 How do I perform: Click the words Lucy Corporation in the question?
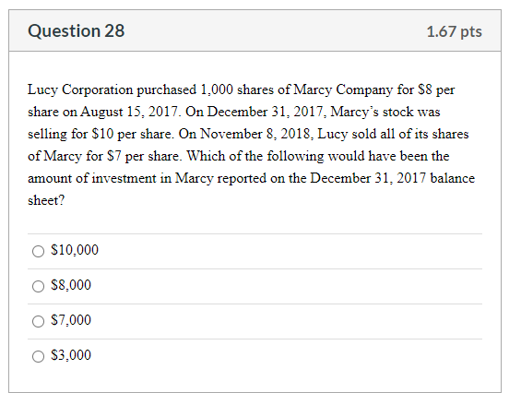80,90
